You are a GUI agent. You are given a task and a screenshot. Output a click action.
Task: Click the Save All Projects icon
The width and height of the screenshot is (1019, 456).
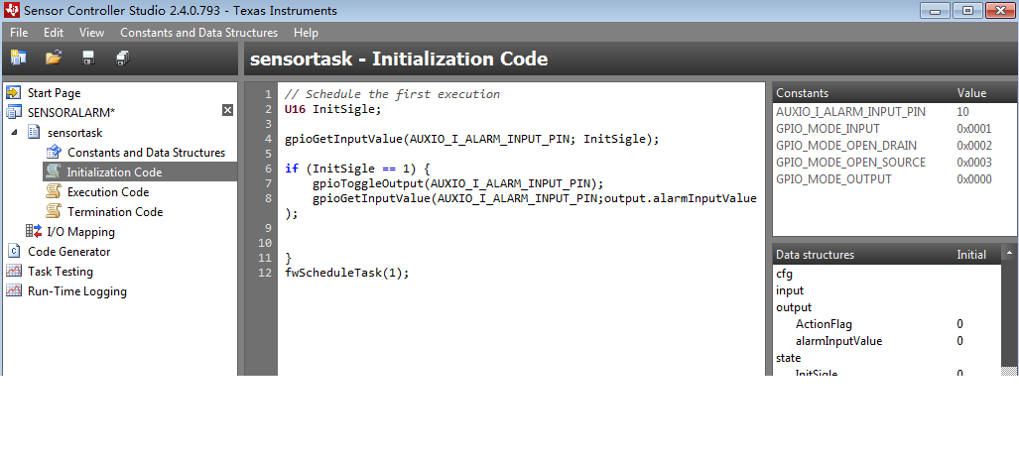[x=123, y=58]
